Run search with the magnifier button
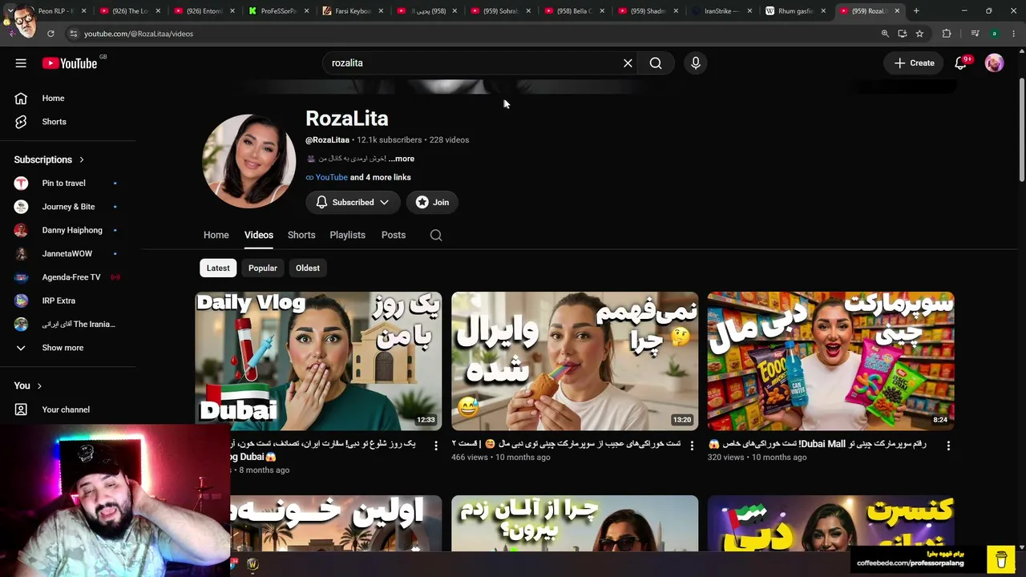1026x577 pixels. tap(656, 63)
